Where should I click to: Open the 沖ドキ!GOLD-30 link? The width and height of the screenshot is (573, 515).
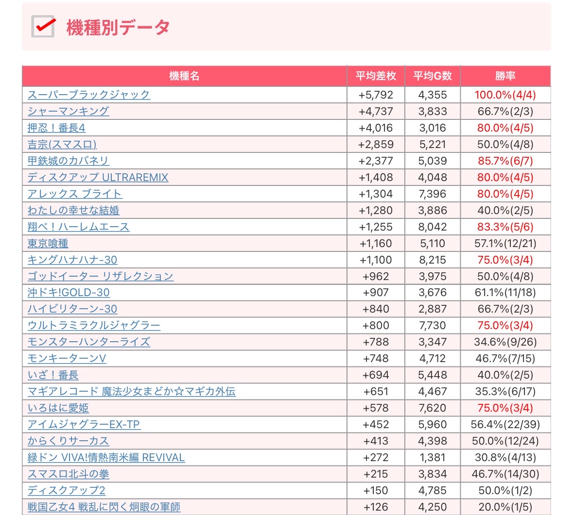point(69,292)
